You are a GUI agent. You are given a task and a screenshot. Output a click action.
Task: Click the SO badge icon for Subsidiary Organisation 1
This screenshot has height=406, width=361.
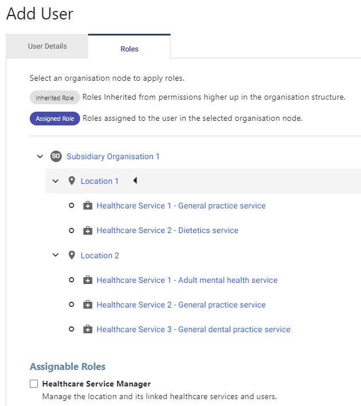pyautogui.click(x=56, y=156)
